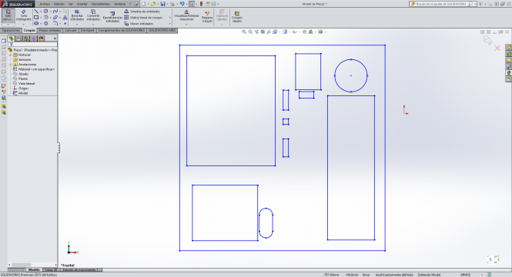The width and height of the screenshot is (512, 277).
Task: Select the Recortar entidades tool
Action: (x=77, y=15)
